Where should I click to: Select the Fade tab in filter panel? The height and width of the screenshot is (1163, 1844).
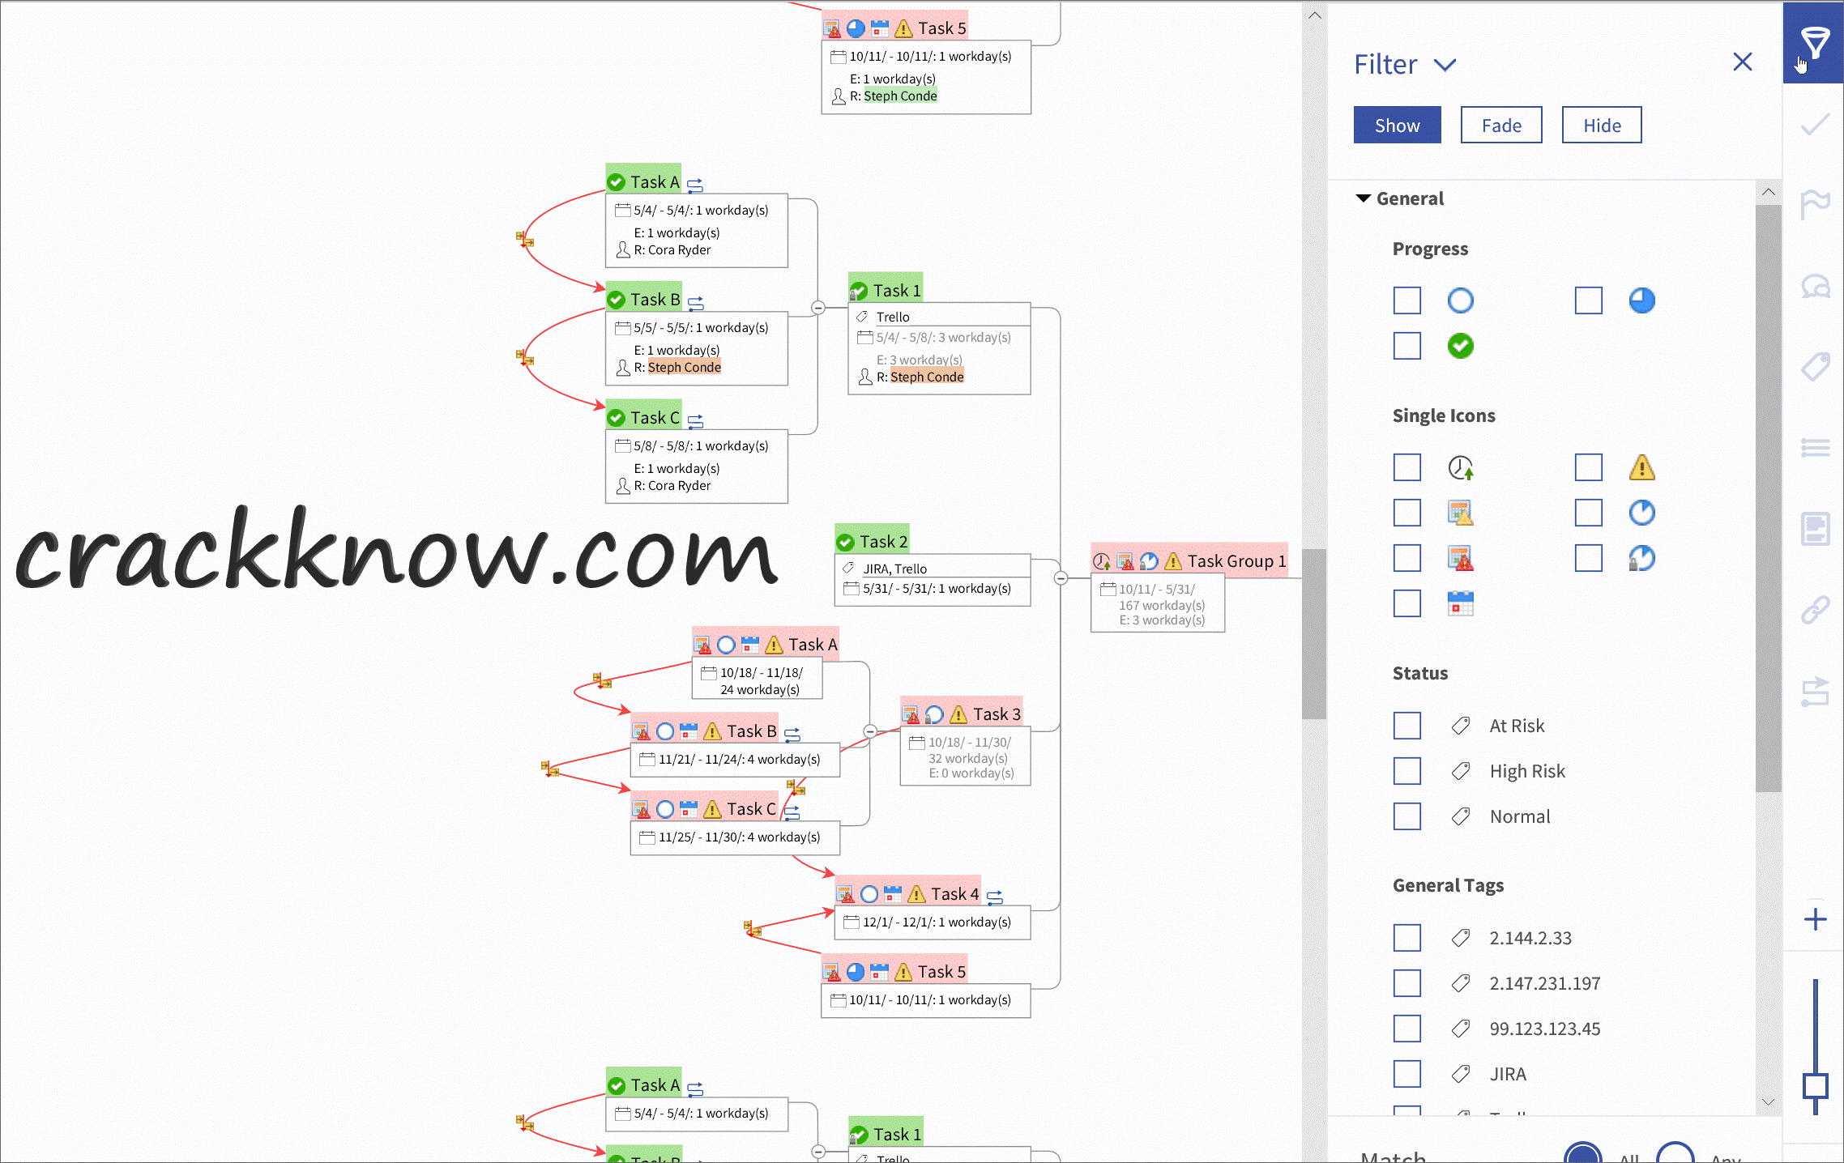point(1501,125)
